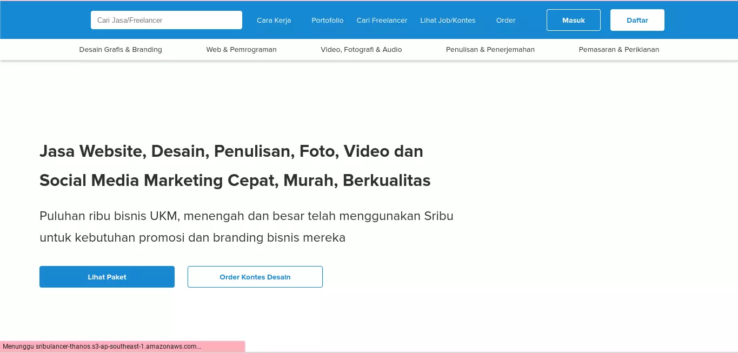Viewport: 738px width, 353px height.
Task: Click the text 'untuk kebutuhan promosi dan branding bisnis mereka'
Action: [x=192, y=238]
